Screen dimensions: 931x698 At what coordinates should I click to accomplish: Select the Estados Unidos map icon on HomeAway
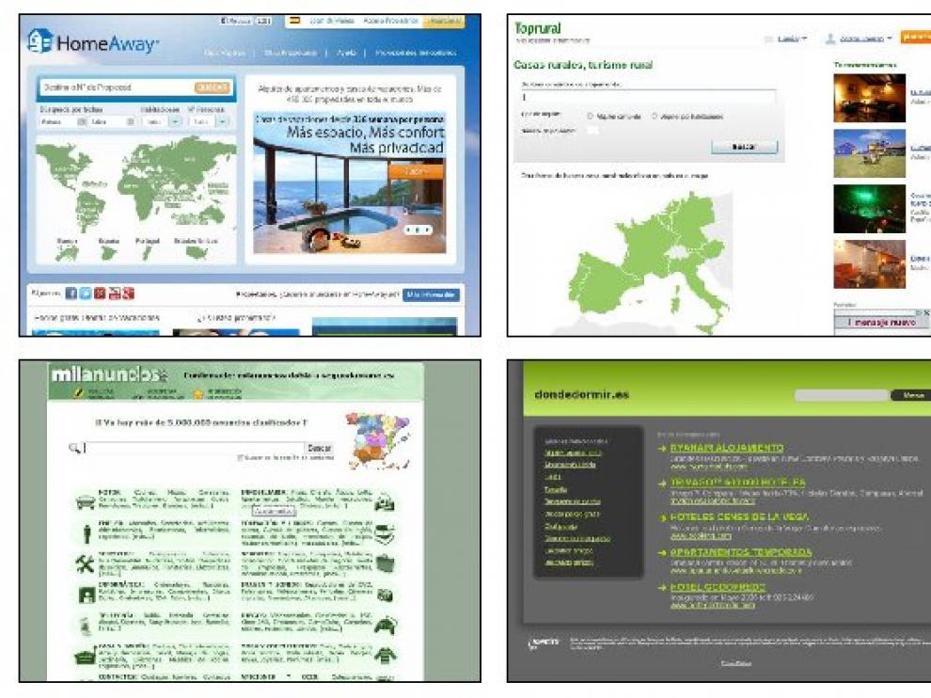point(196,253)
